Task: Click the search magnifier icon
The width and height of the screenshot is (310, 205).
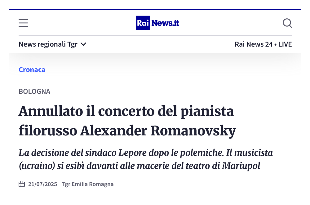Action: 287,23
